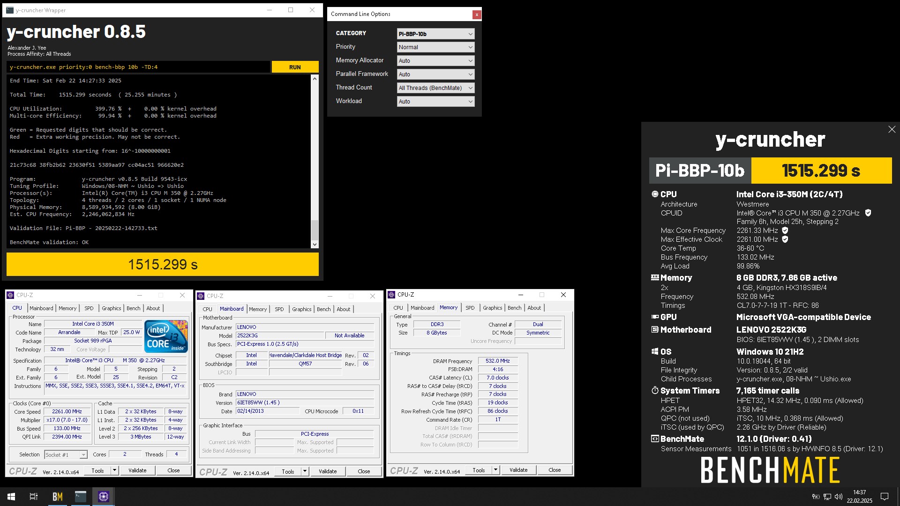Click the CPU-Z Mainboard window title icon
The width and height of the screenshot is (900, 506).
[x=201, y=296]
